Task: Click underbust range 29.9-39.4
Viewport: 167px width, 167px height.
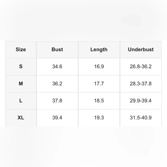Action: click(x=141, y=100)
